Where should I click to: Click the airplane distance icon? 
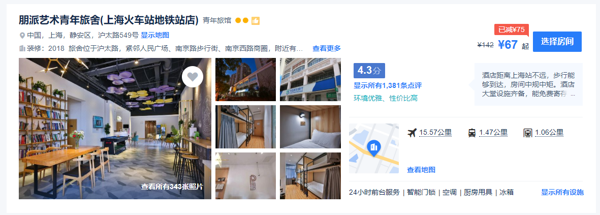412,133
